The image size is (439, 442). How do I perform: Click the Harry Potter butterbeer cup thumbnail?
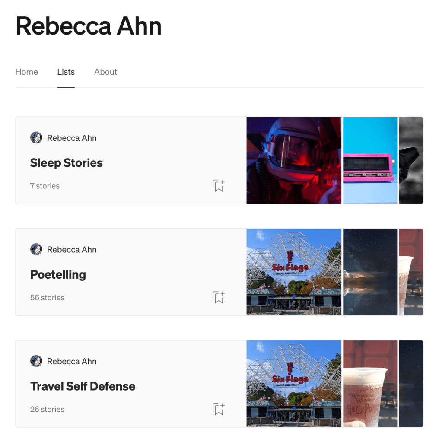370,384
